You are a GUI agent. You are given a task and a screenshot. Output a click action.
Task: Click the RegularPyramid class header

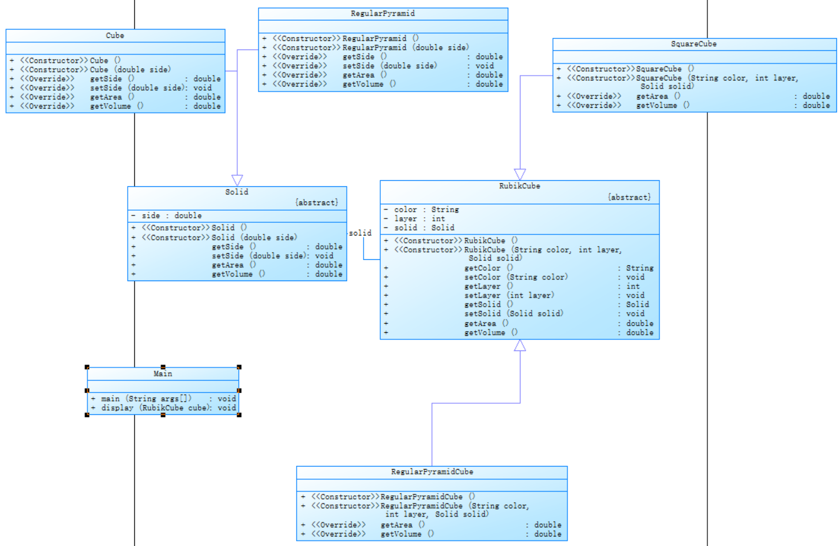[383, 14]
